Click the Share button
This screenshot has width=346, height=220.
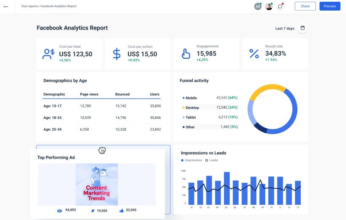[x=305, y=6]
